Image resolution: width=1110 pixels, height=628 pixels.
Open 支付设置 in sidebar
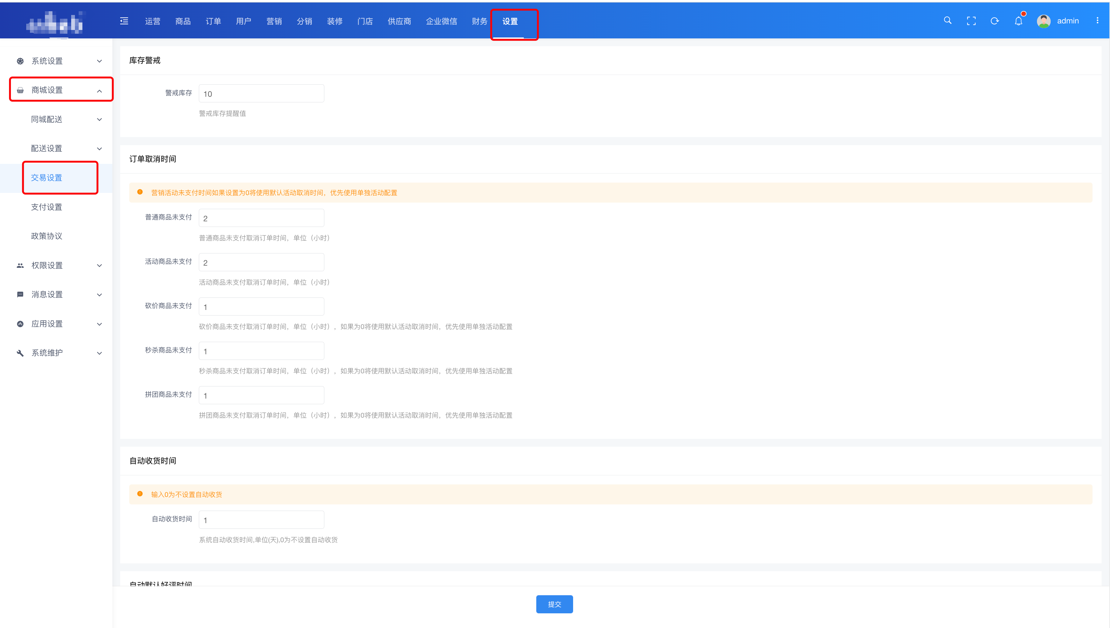pos(47,207)
